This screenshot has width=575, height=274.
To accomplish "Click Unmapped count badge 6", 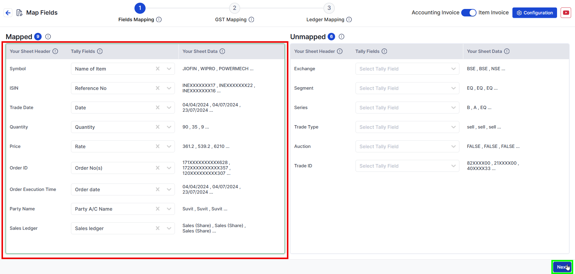I will click(x=331, y=36).
